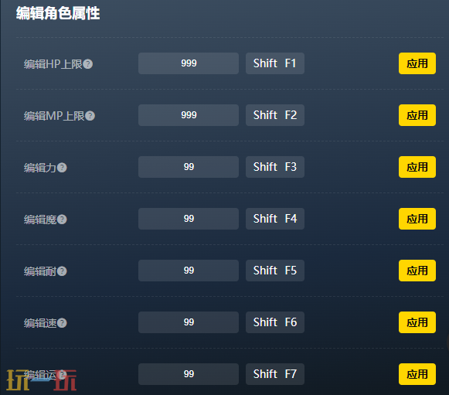449x395 pixels.
Task: Focus the 编辑魔 value field showing 99
Action: click(x=189, y=219)
